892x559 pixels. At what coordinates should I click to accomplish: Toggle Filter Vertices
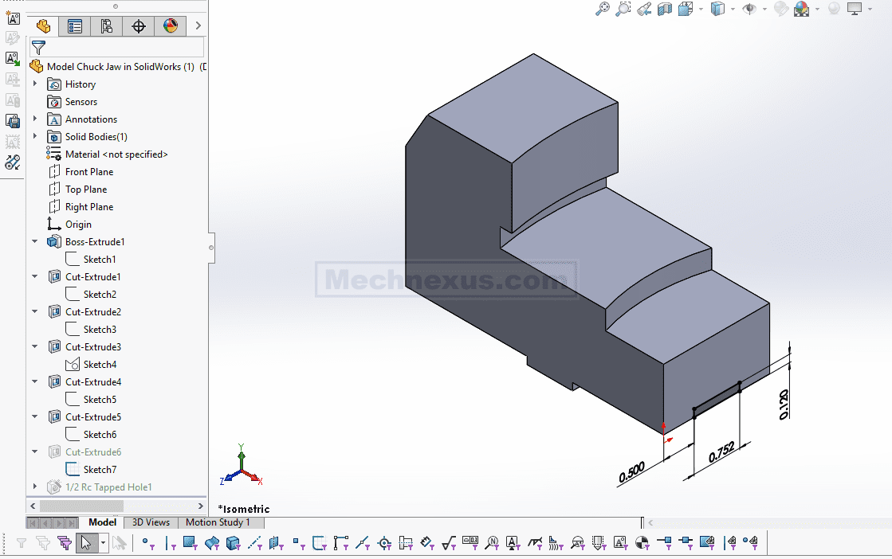point(148,544)
